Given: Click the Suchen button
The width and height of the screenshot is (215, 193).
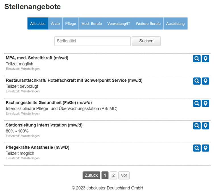Looking at the screenshot, I should coord(146,41).
